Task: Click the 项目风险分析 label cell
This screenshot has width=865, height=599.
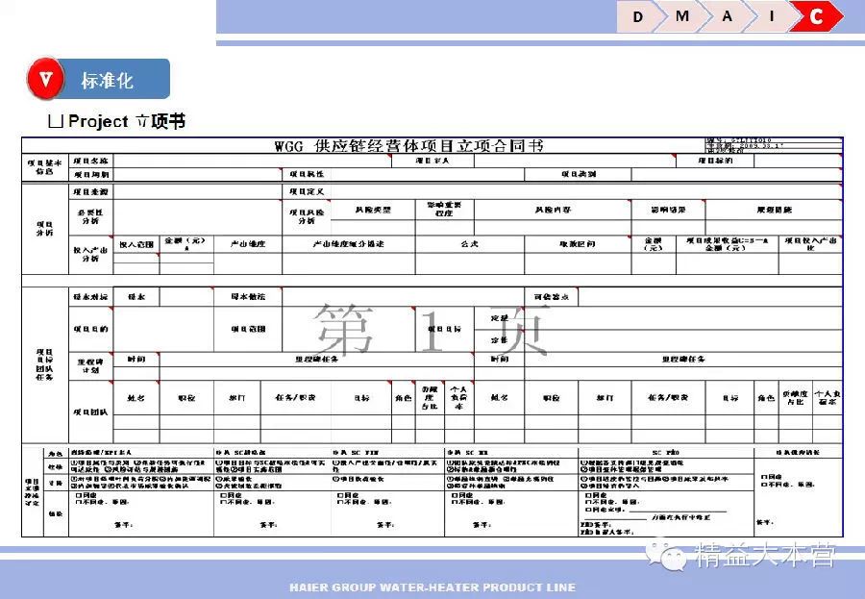Action: coord(307,216)
